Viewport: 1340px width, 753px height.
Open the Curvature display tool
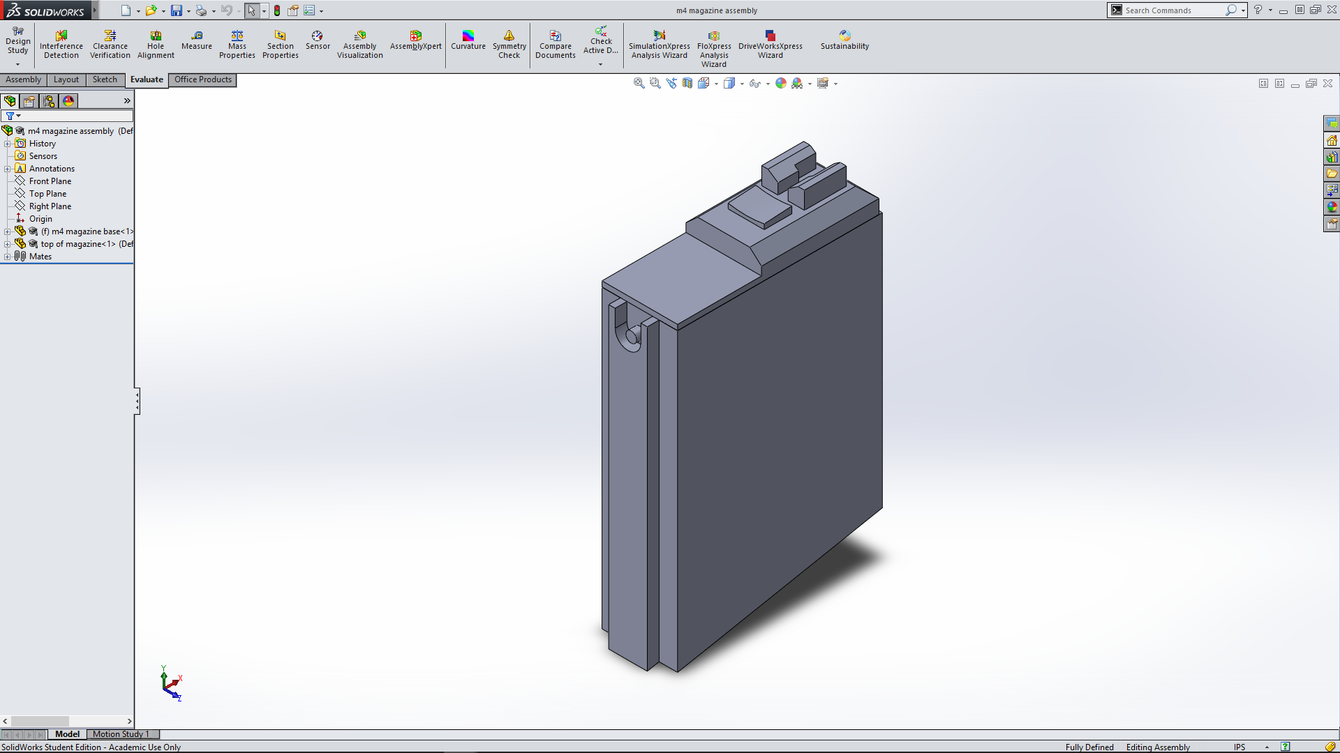pos(468,40)
